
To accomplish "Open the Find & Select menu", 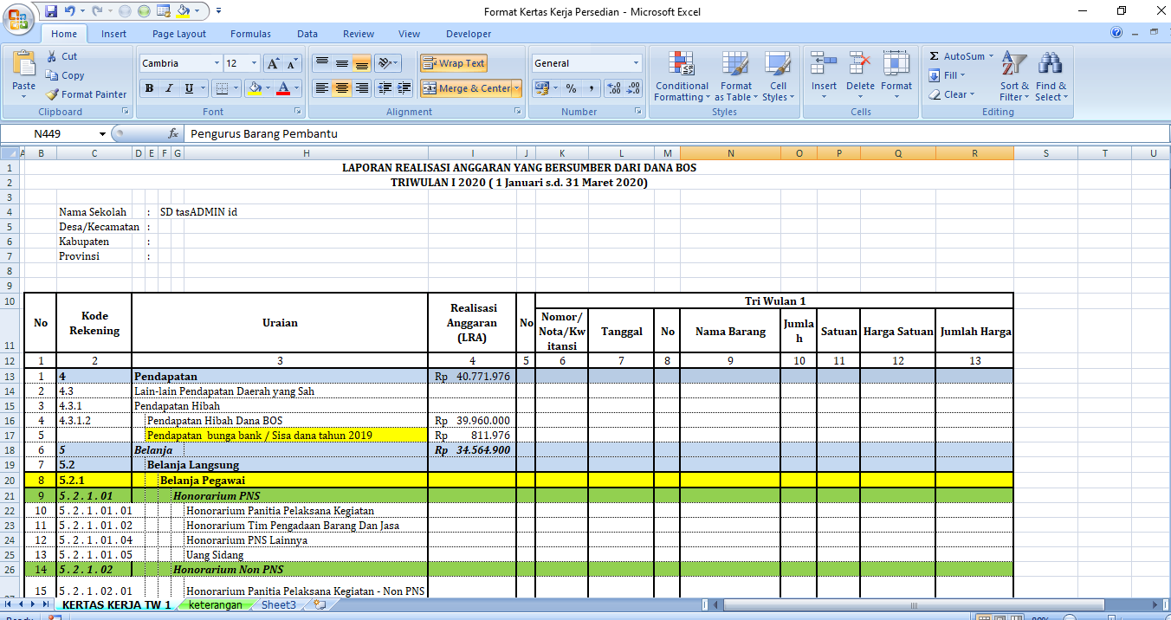I will 1051,76.
